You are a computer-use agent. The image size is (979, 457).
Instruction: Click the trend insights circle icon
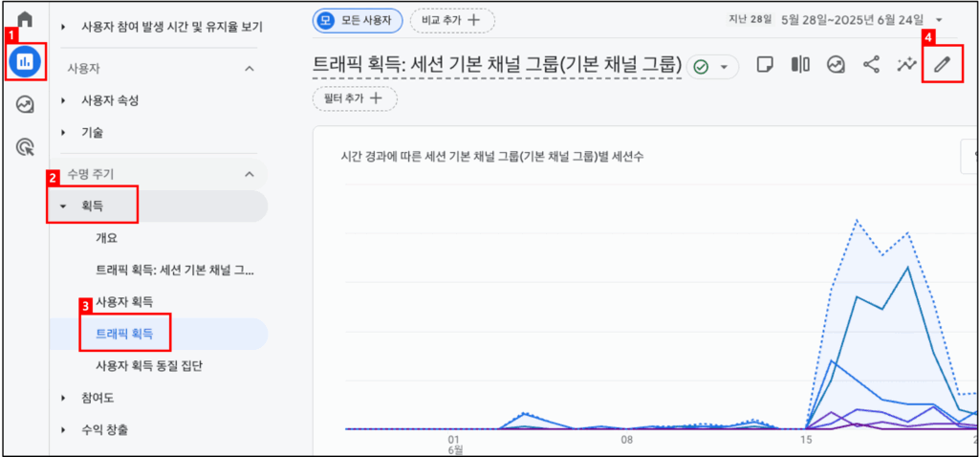836,64
